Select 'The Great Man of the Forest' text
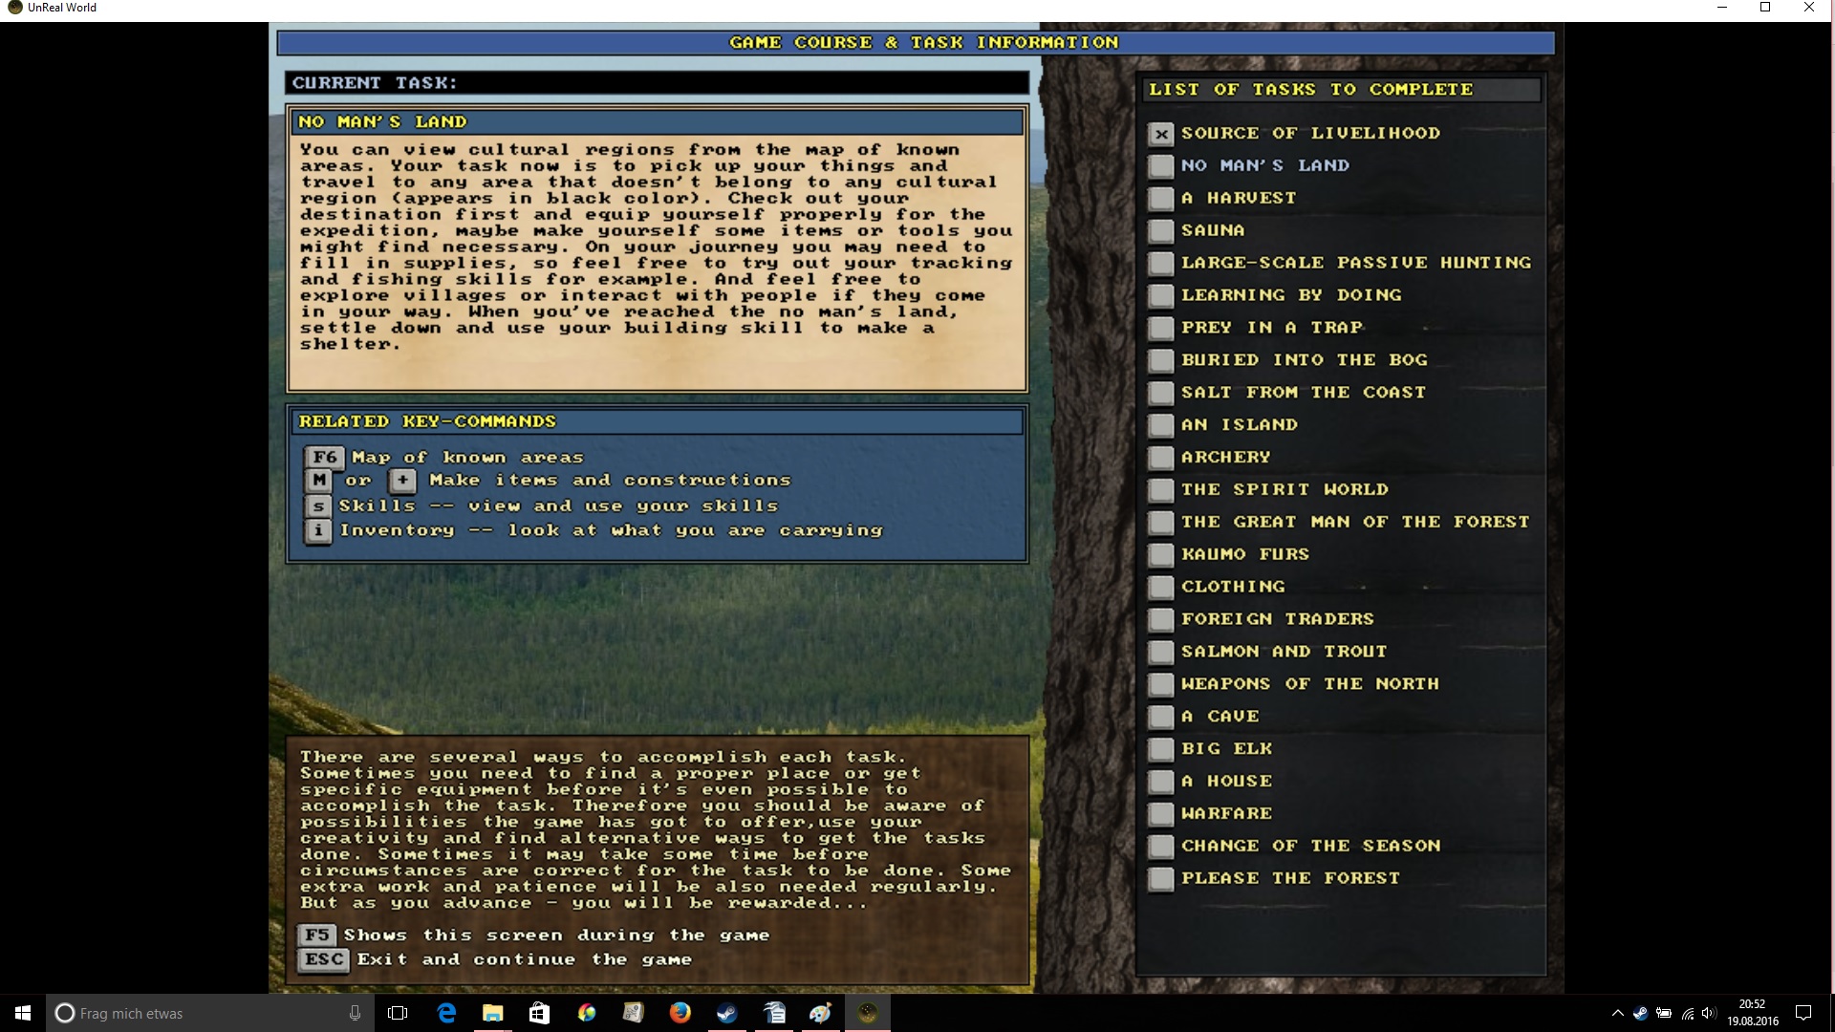This screenshot has width=1835, height=1032. click(x=1354, y=522)
